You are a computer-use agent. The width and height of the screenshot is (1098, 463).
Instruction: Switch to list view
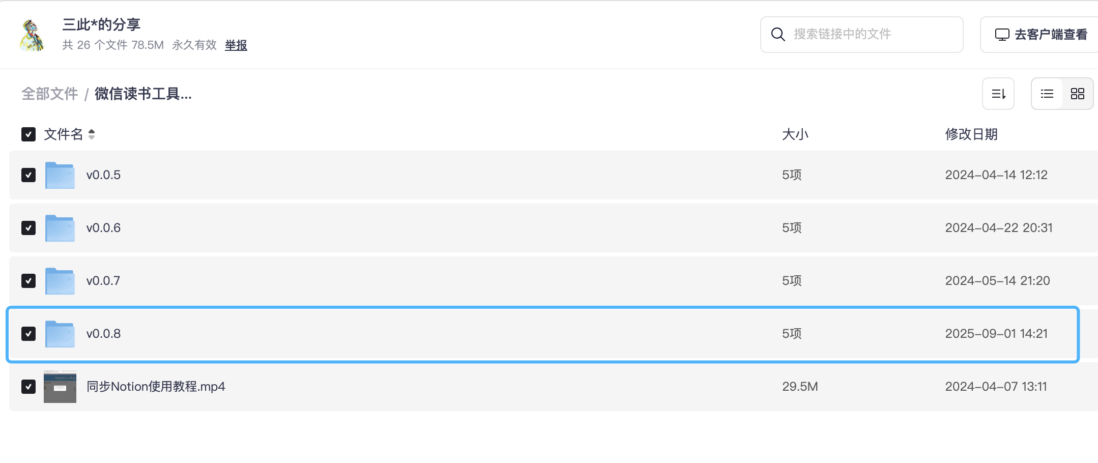tap(1047, 94)
